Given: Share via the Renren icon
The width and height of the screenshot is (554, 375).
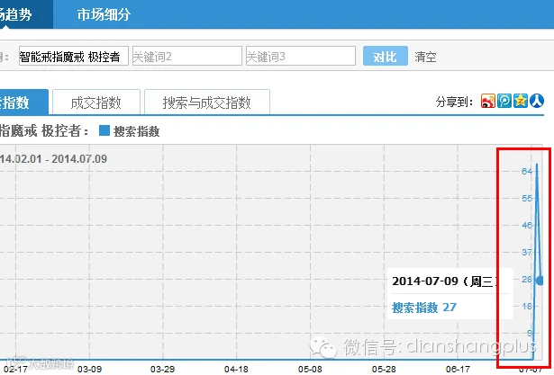Looking at the screenshot, I should (x=537, y=102).
